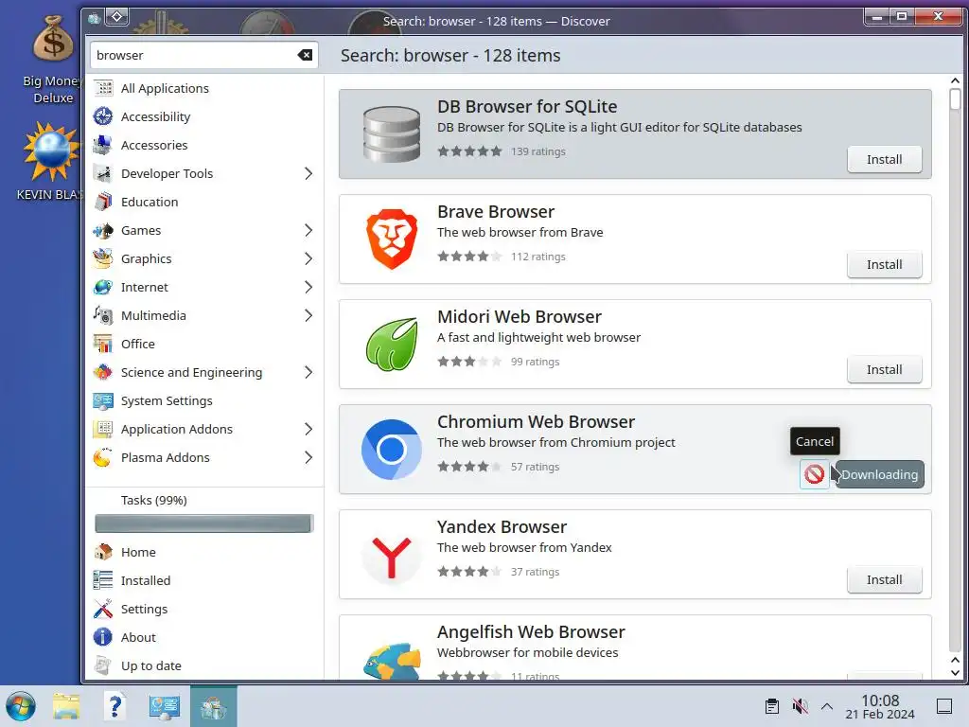
Task: Select the Graphics category icon
Action: click(x=103, y=259)
